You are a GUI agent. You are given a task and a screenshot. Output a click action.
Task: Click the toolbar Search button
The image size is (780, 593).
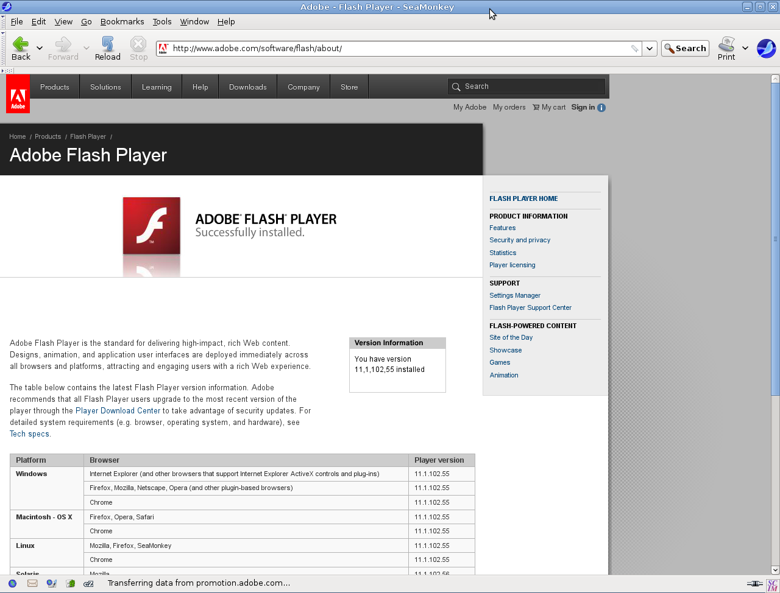point(685,49)
